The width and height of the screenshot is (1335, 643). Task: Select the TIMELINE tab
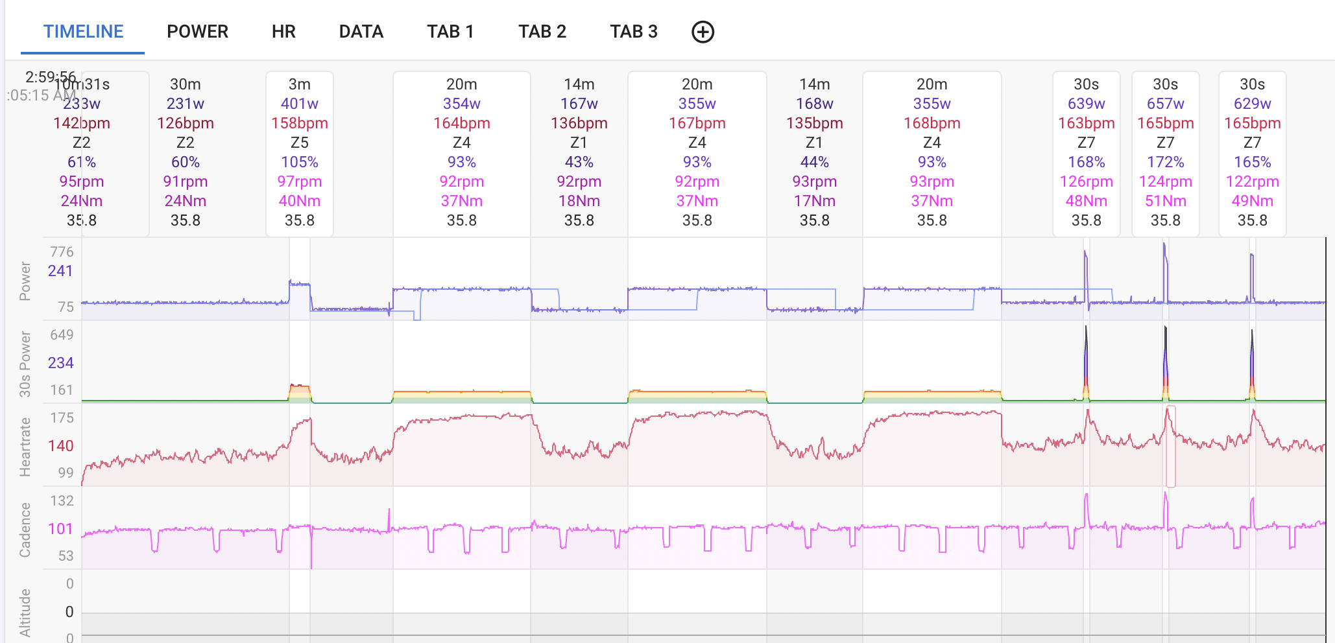(83, 32)
